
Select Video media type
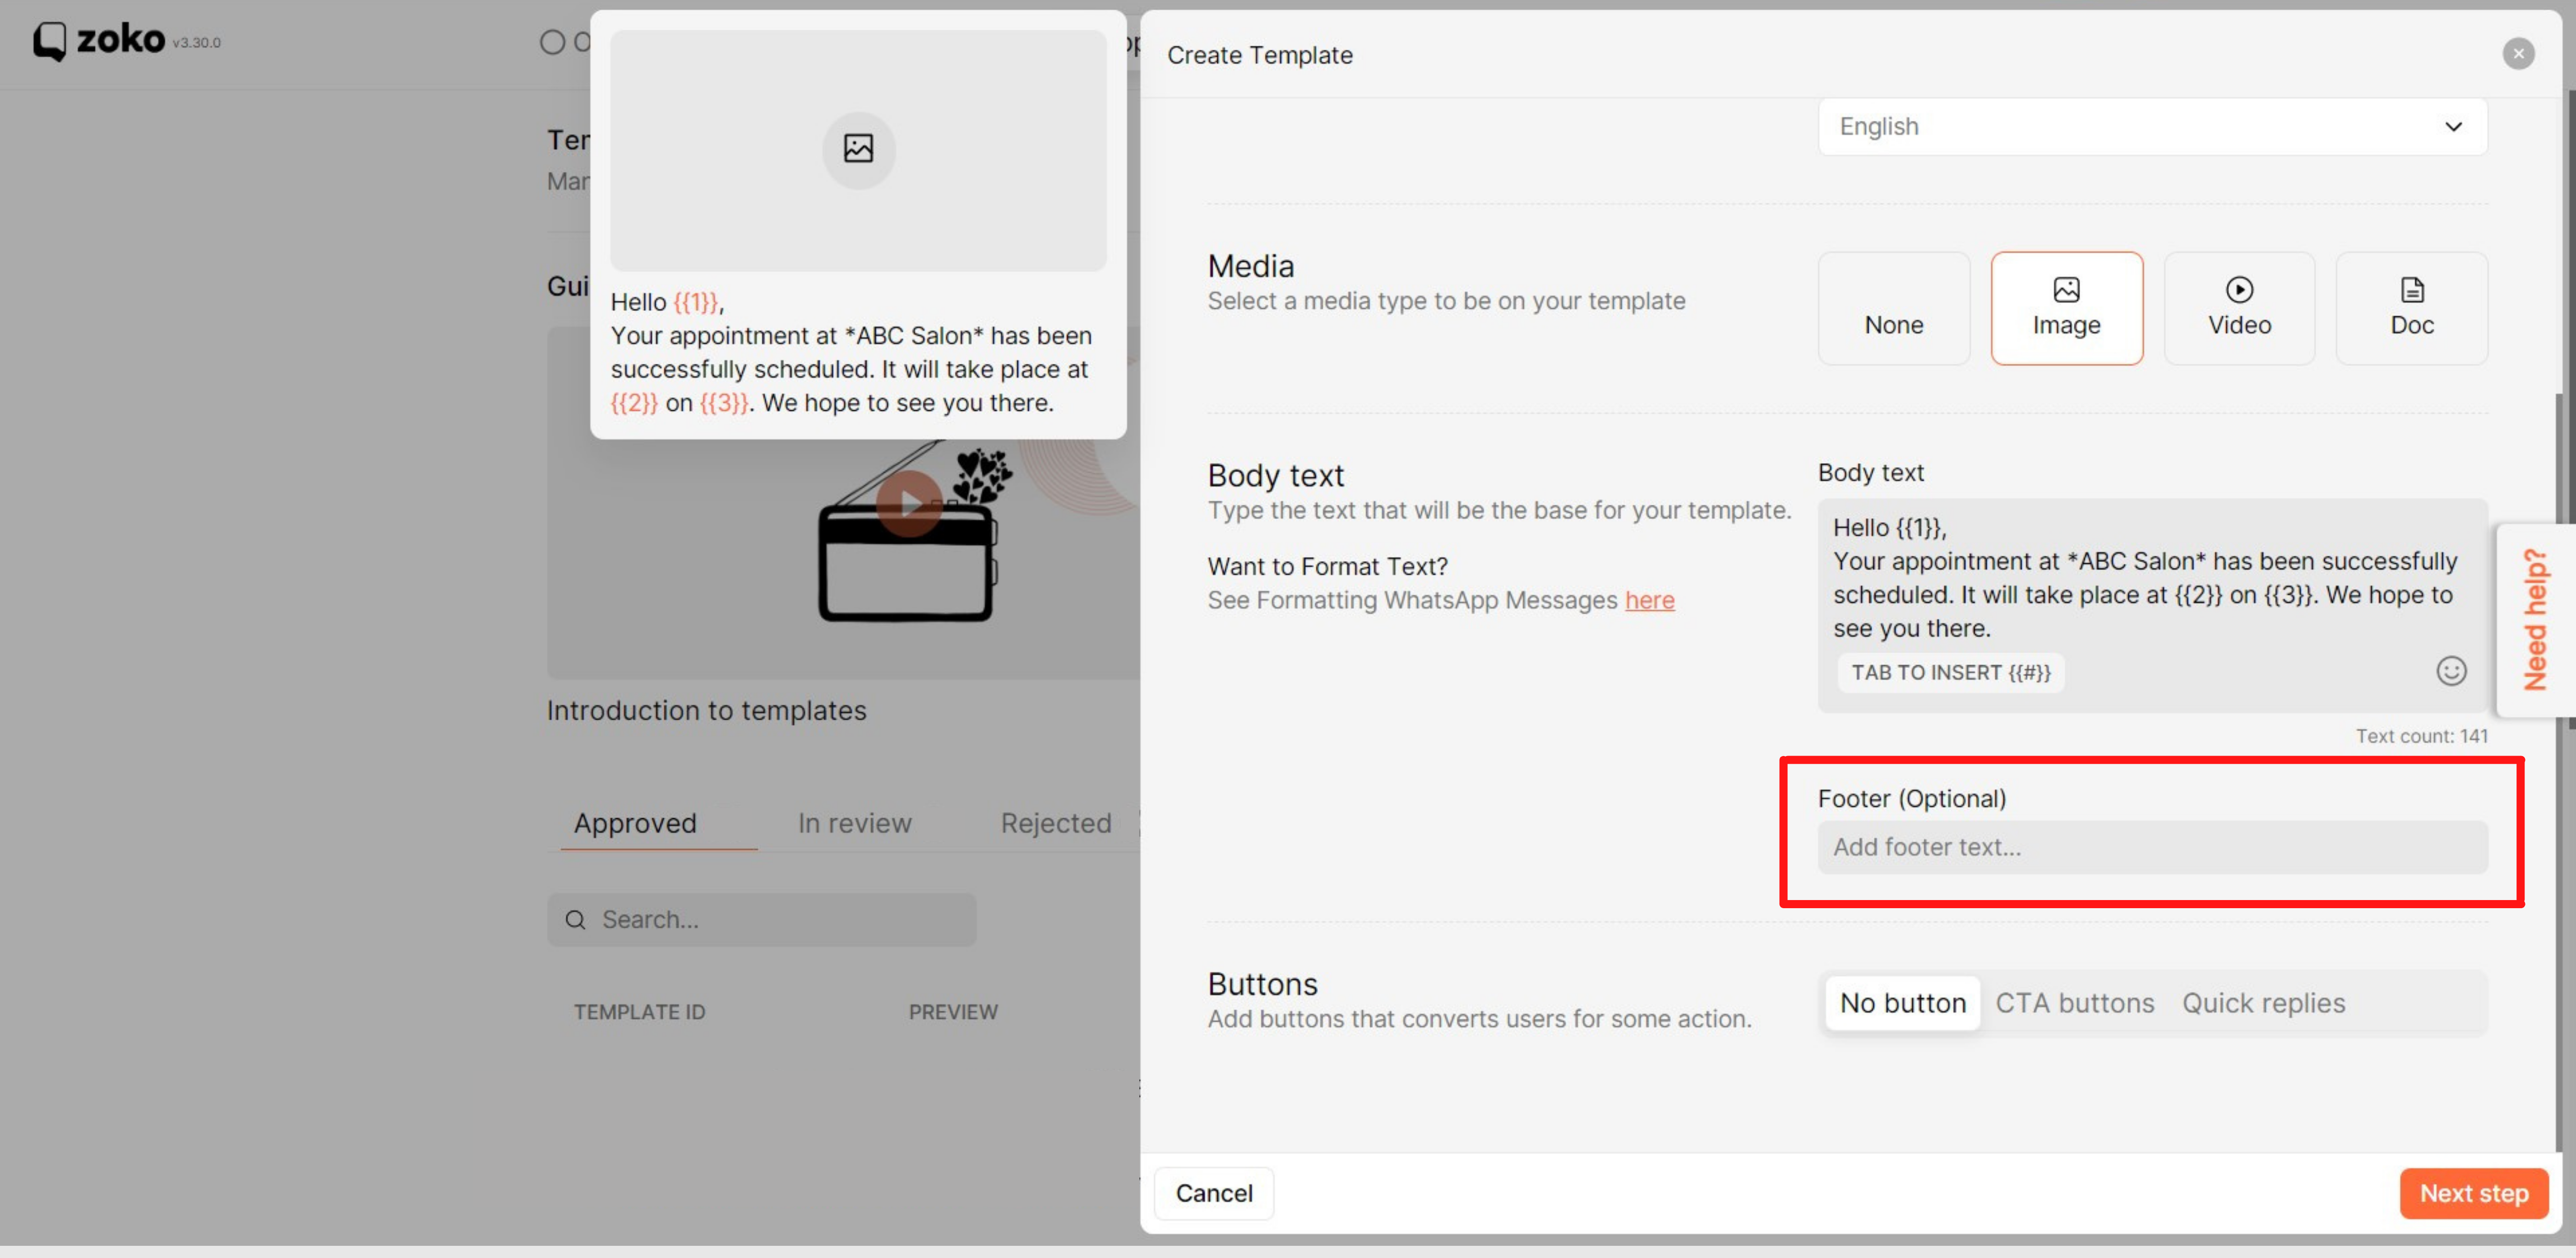coord(2239,308)
